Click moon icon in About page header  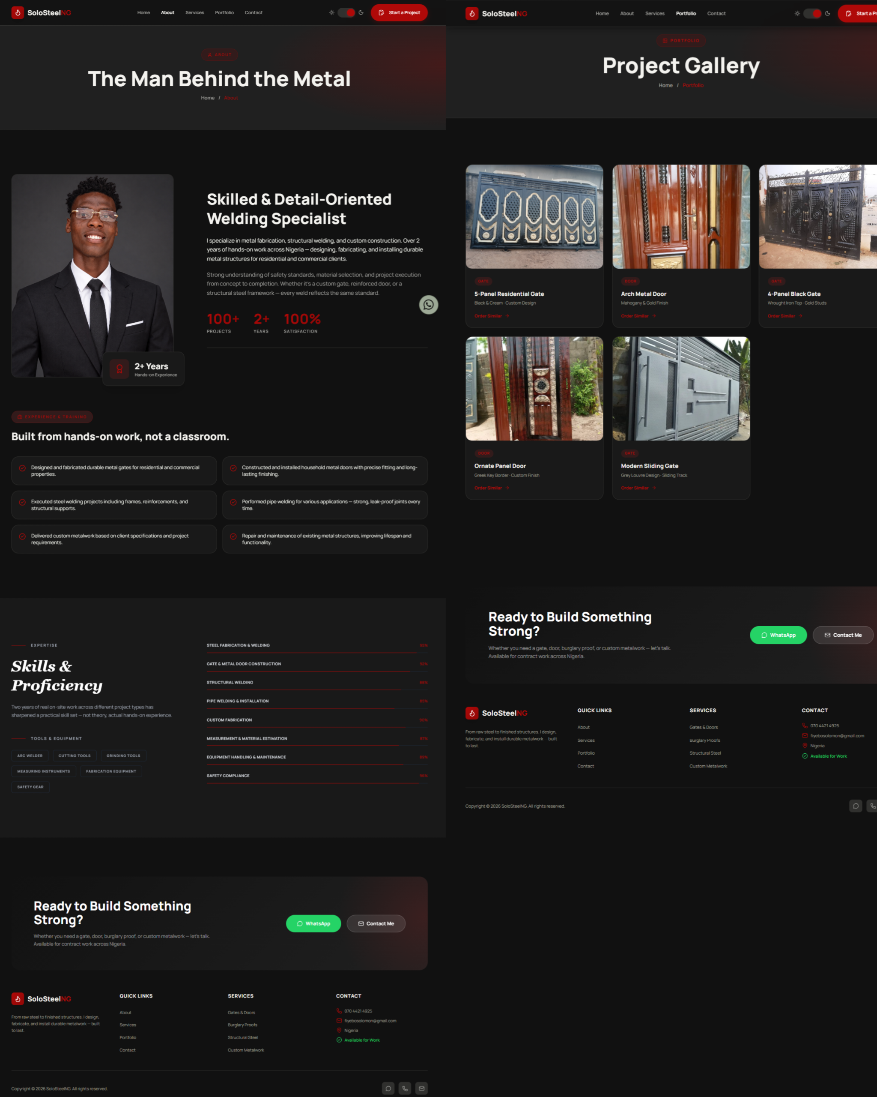click(361, 13)
